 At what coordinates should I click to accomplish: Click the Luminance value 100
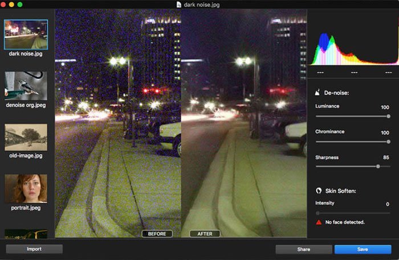(x=385, y=108)
